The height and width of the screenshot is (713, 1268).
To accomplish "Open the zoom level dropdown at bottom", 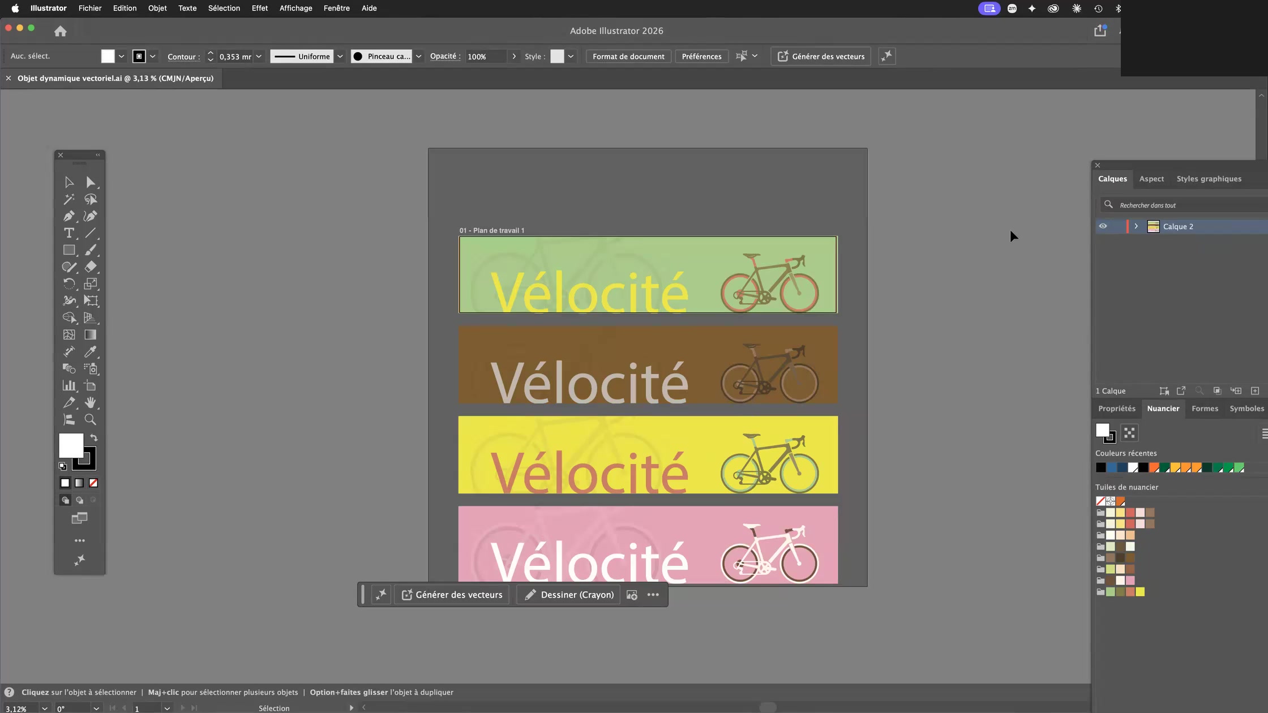I will (x=44, y=708).
